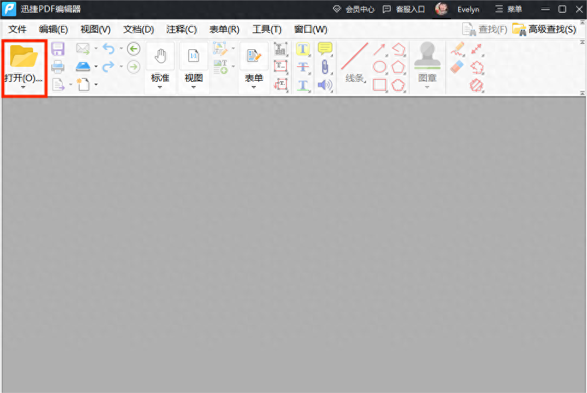Select the pencil freehand drawing tool
This screenshot has height=393, width=587.
[x=458, y=49]
